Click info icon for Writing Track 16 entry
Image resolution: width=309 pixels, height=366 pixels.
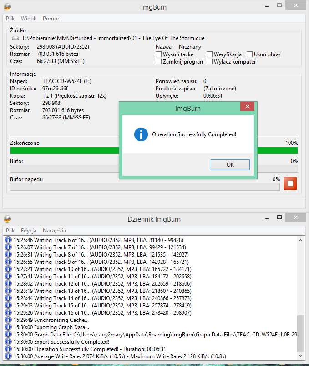coord(8,312)
